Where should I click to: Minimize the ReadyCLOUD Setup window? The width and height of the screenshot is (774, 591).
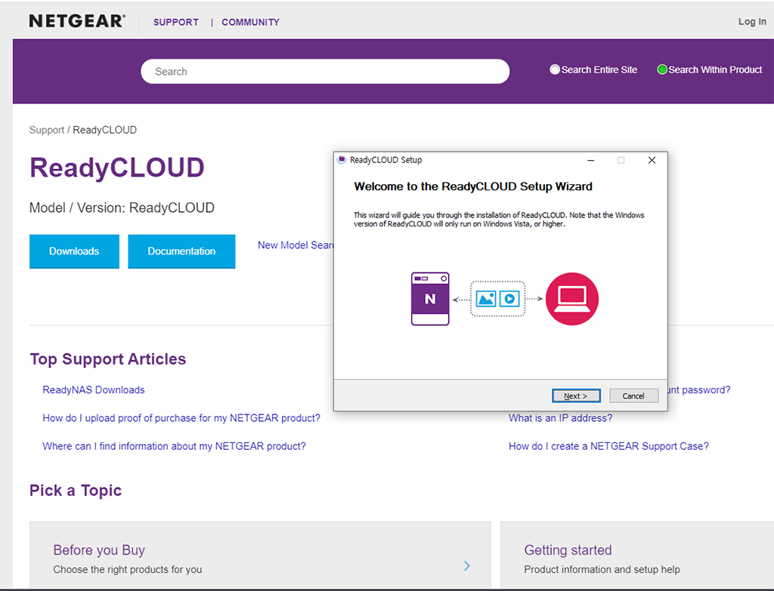coord(590,160)
